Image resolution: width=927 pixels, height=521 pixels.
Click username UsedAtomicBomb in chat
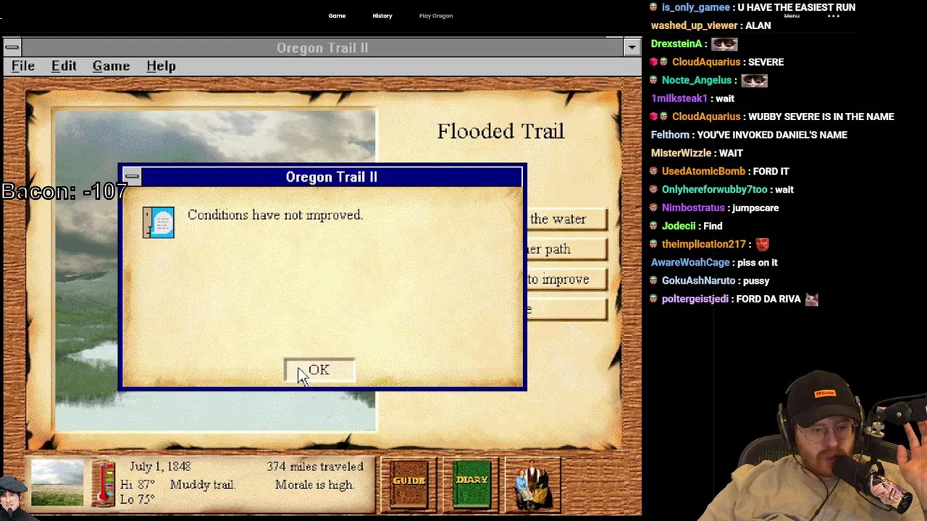703,171
